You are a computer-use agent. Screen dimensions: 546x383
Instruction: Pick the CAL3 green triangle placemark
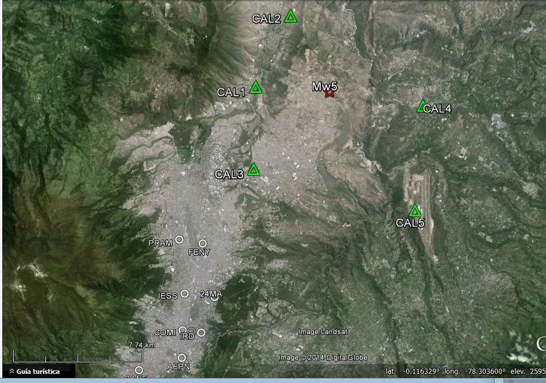coord(253,170)
